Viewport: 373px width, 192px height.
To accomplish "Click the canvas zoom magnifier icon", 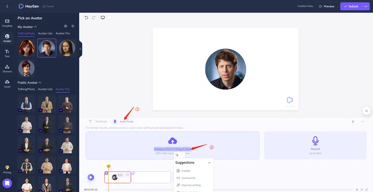I will coord(366,111).
